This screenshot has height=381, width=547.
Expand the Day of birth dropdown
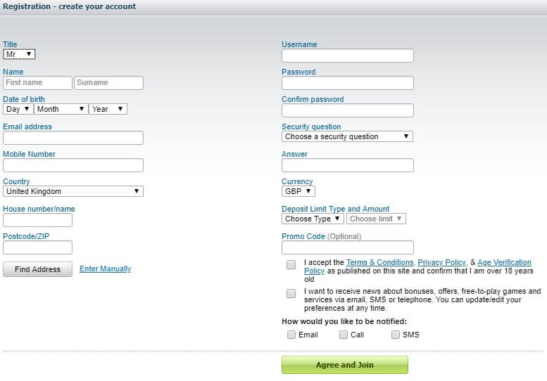(18, 109)
